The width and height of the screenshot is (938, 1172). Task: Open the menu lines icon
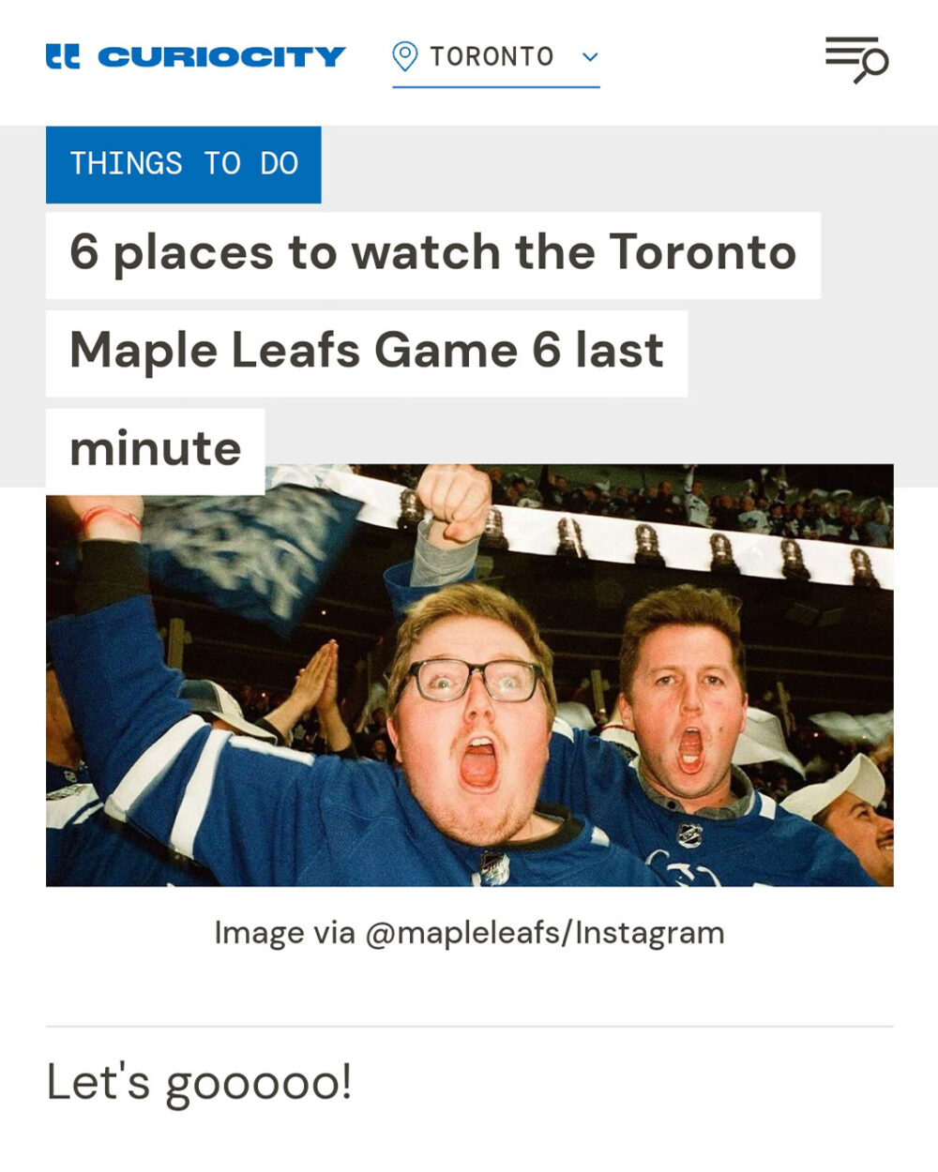click(847, 52)
